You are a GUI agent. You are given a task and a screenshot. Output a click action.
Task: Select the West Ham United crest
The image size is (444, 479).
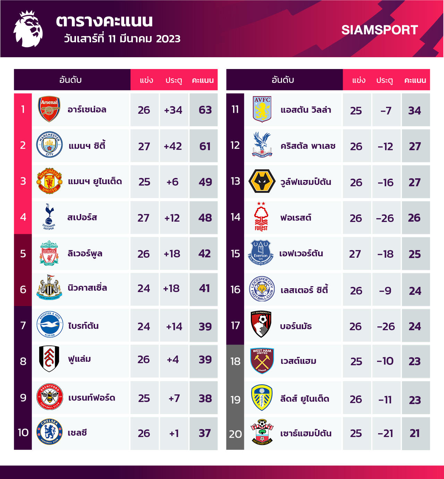tap(262, 361)
